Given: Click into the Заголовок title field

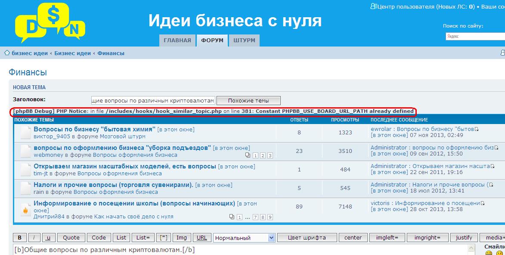Looking at the screenshot, I should coord(153,100).
